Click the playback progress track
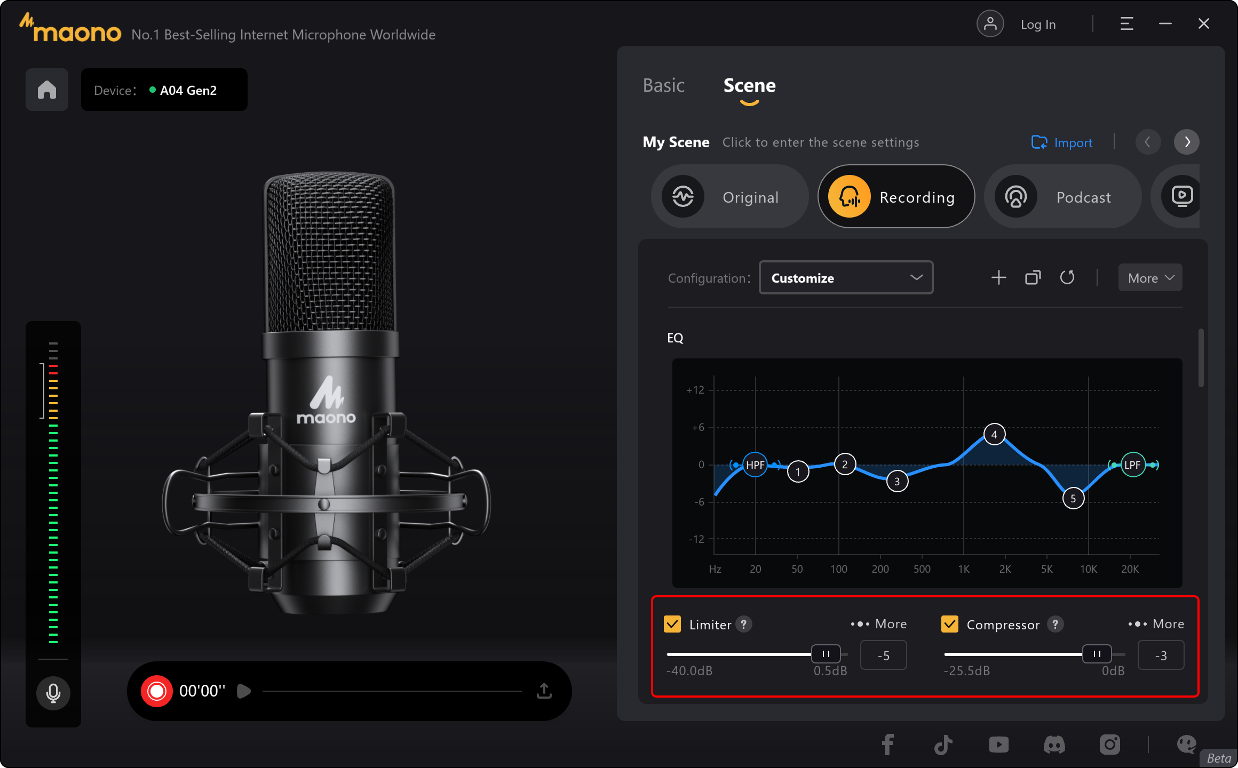The image size is (1238, 768). pyautogui.click(x=392, y=691)
